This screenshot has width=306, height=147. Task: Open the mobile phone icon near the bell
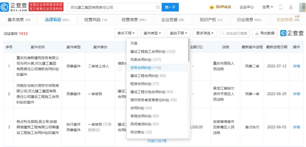tap(280, 7)
